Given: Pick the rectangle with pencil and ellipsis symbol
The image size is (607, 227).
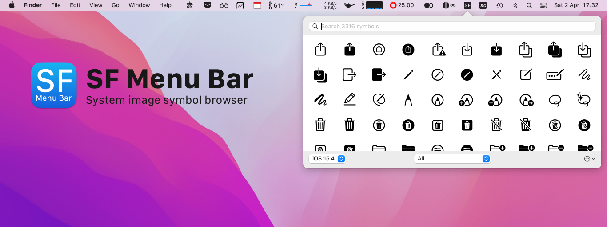Looking at the screenshot, I should 555,74.
